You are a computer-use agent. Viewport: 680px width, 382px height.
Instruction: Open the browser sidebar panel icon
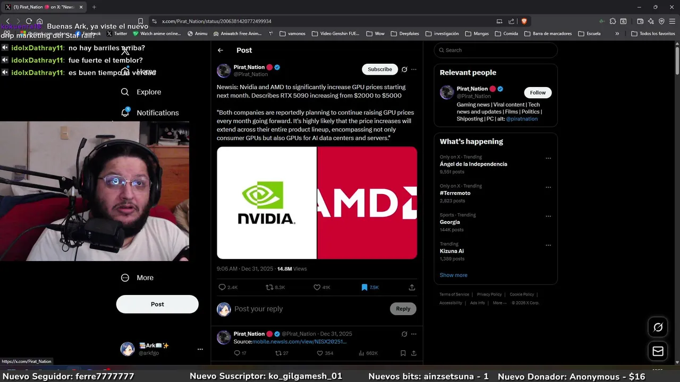pyautogui.click(x=623, y=21)
